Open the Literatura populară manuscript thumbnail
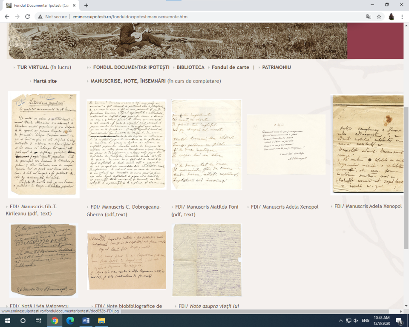This screenshot has width=409, height=327. [43, 145]
